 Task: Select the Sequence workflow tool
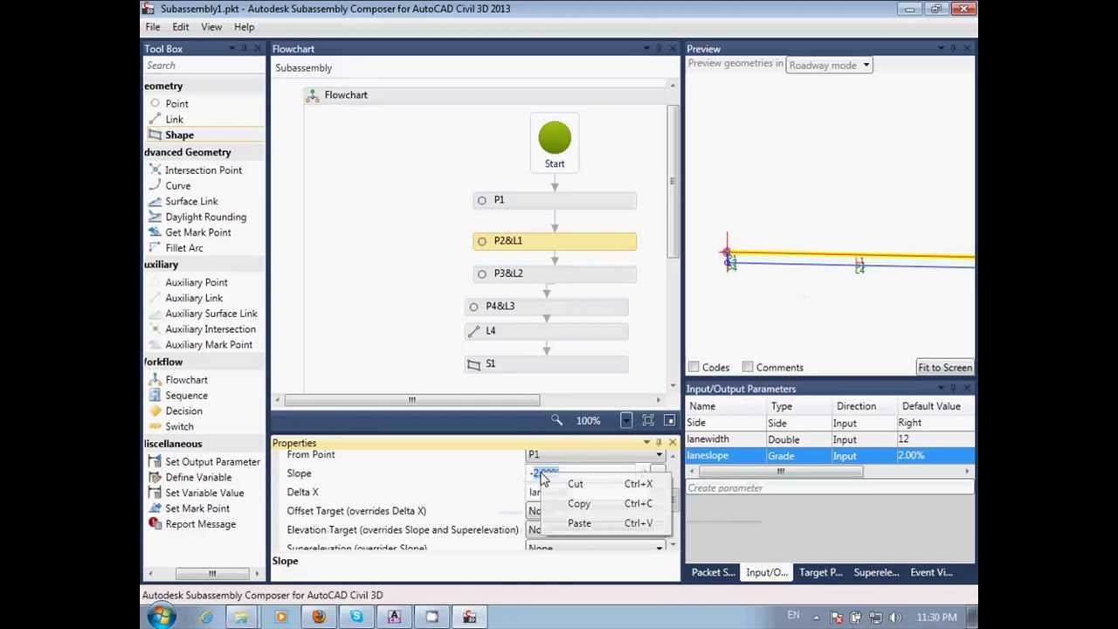[x=186, y=397]
